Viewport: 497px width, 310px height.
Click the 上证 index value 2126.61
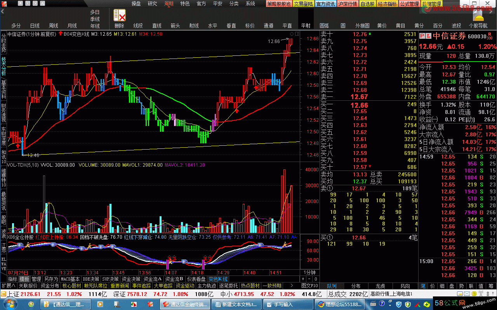coord(31,294)
